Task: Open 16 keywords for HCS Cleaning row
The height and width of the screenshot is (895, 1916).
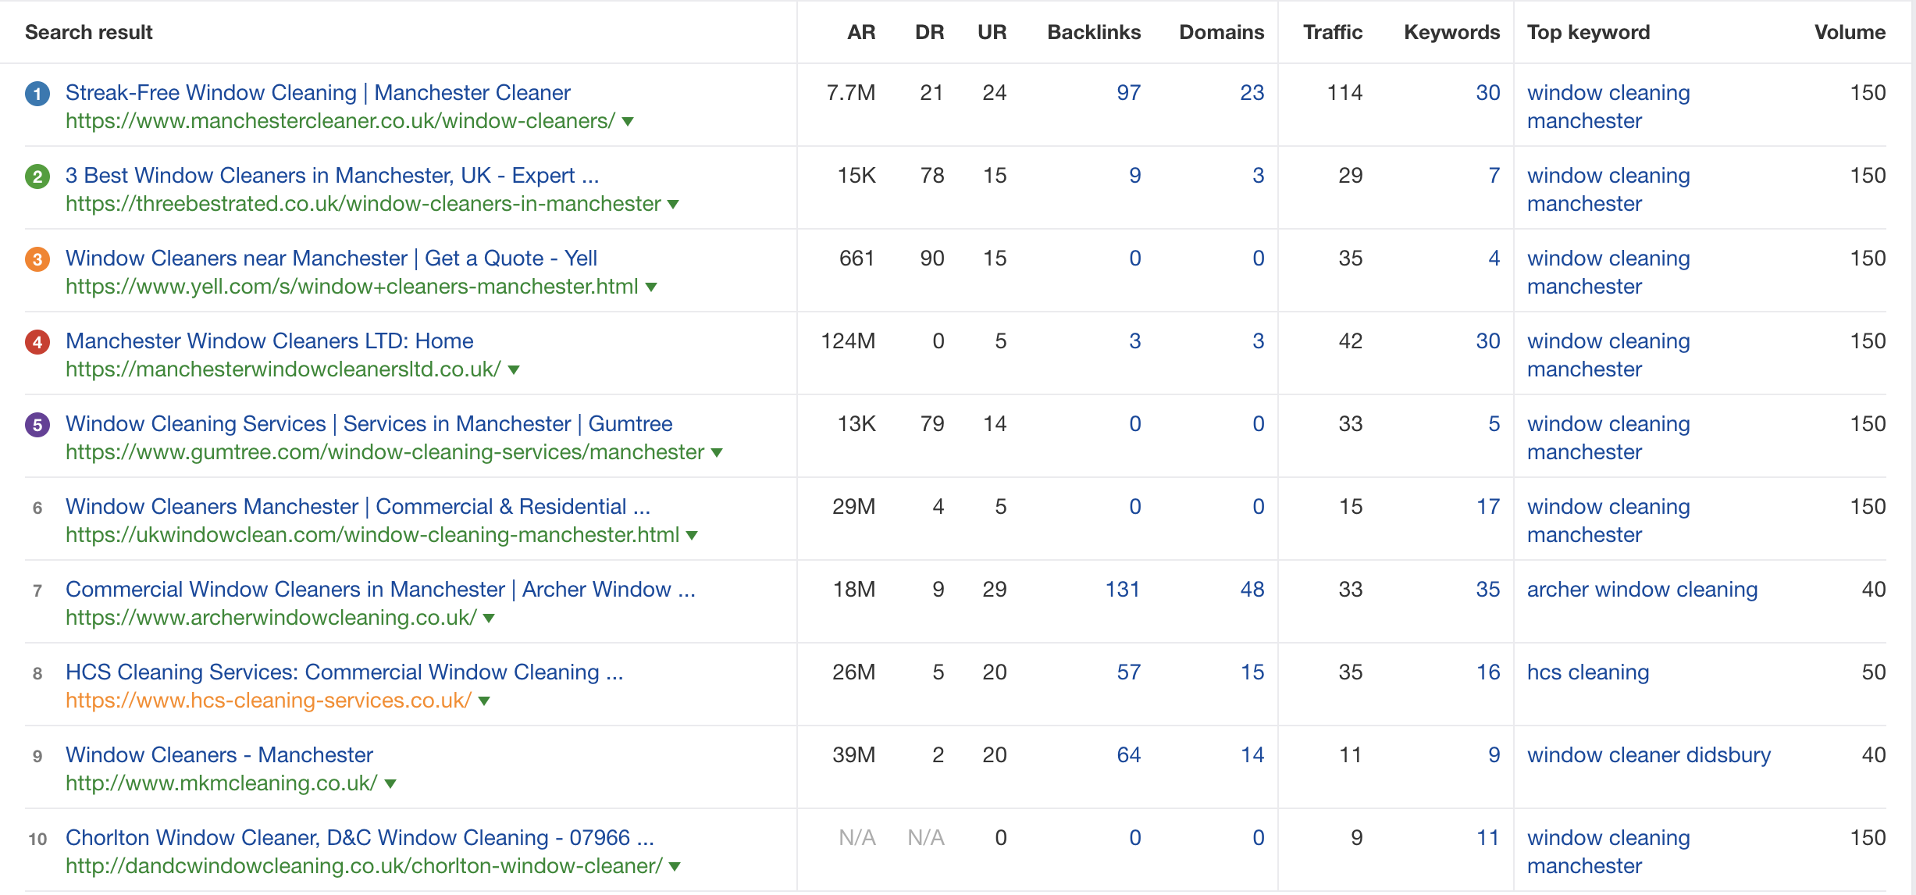Action: click(1487, 672)
